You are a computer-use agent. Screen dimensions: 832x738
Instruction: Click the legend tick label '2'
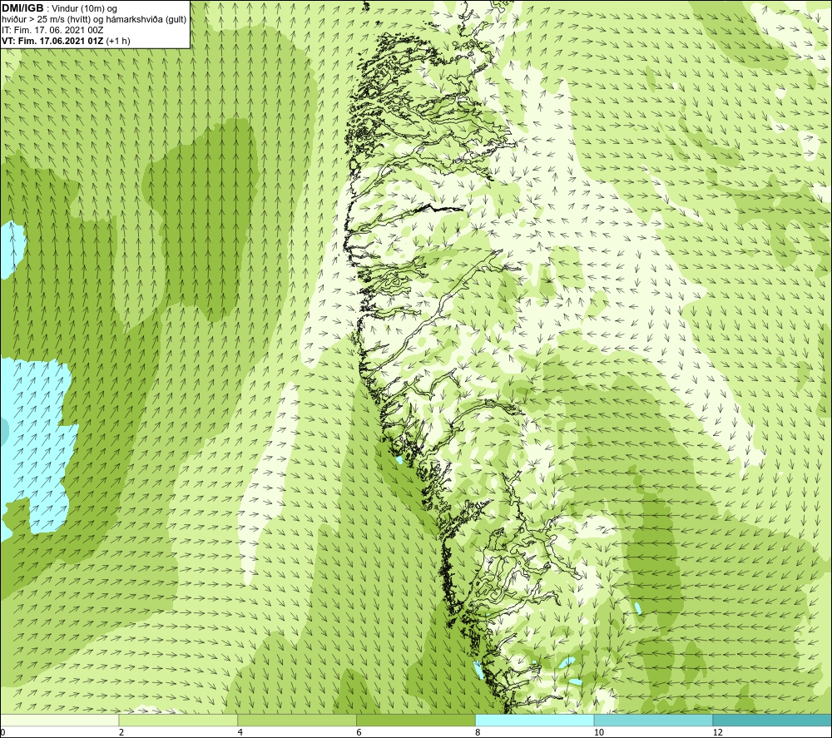(x=121, y=732)
